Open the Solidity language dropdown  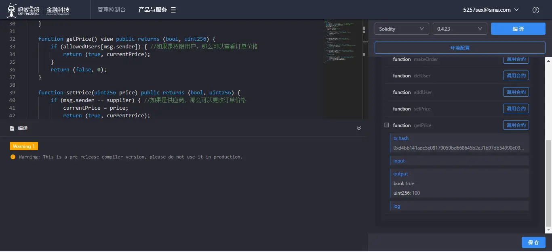coord(402,29)
